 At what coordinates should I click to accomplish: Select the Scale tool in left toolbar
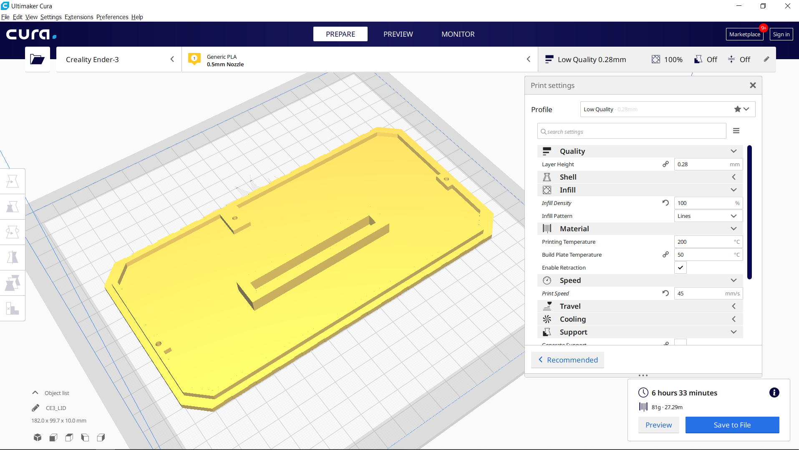pyautogui.click(x=13, y=207)
